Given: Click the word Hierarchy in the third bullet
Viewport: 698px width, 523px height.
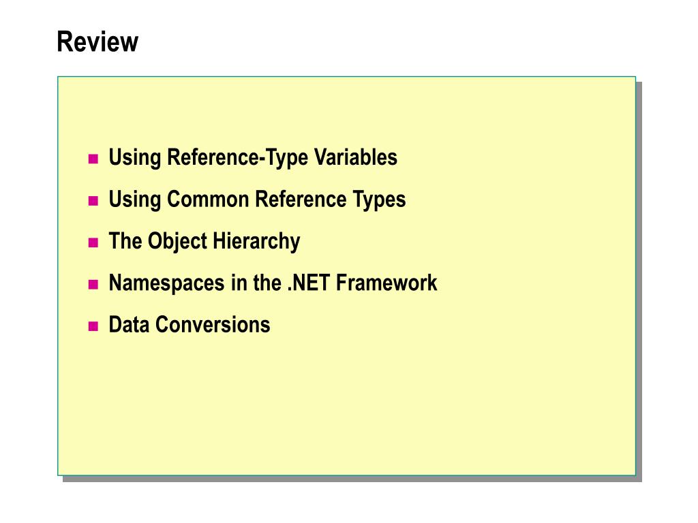Looking at the screenshot, I should [256, 242].
